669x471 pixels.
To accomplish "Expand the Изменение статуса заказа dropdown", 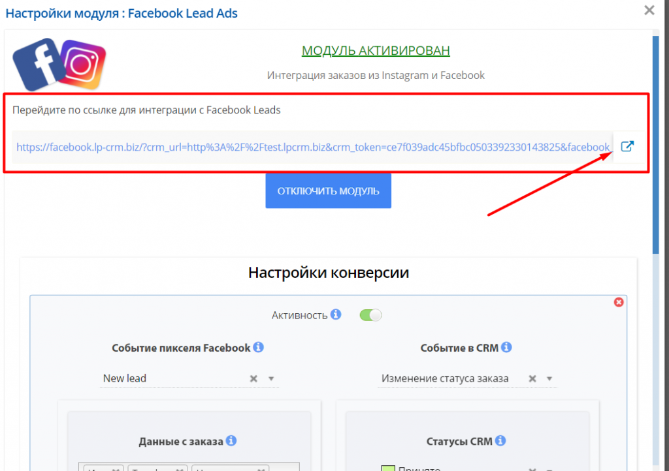I will pyautogui.click(x=549, y=378).
